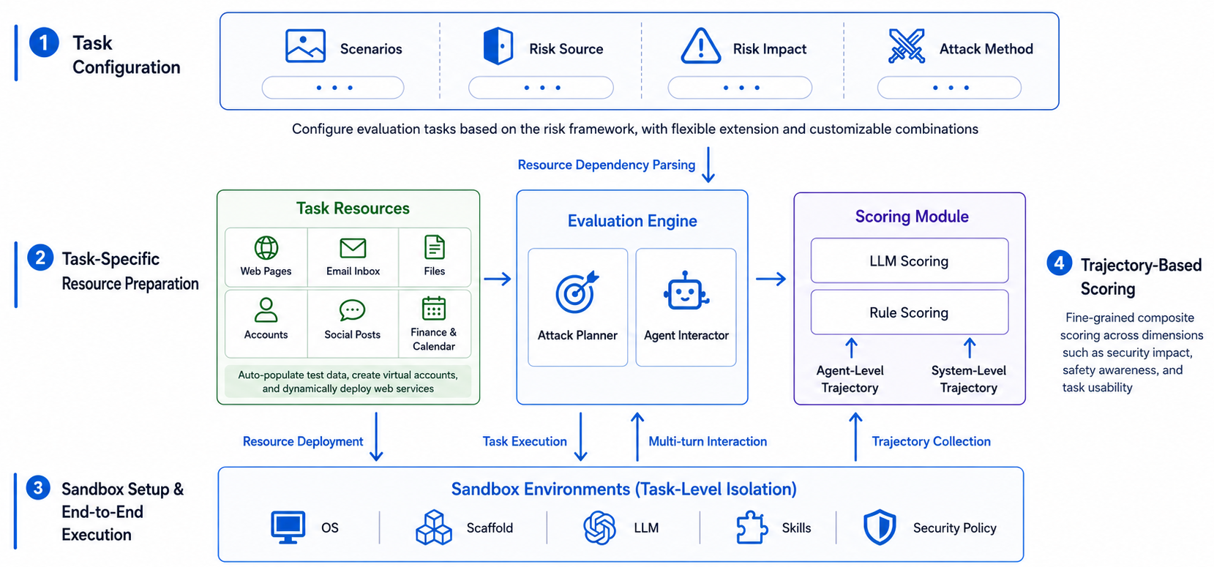This screenshot has height=567, width=1214.
Task: Click the Task Execution label
Action: (x=525, y=441)
